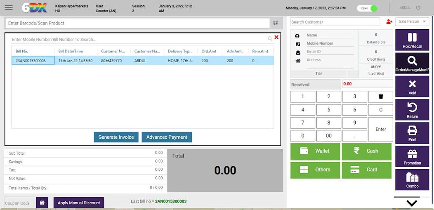434x210 pixels.
Task: Sort by Rem.Amt column header
Action: coord(261,51)
